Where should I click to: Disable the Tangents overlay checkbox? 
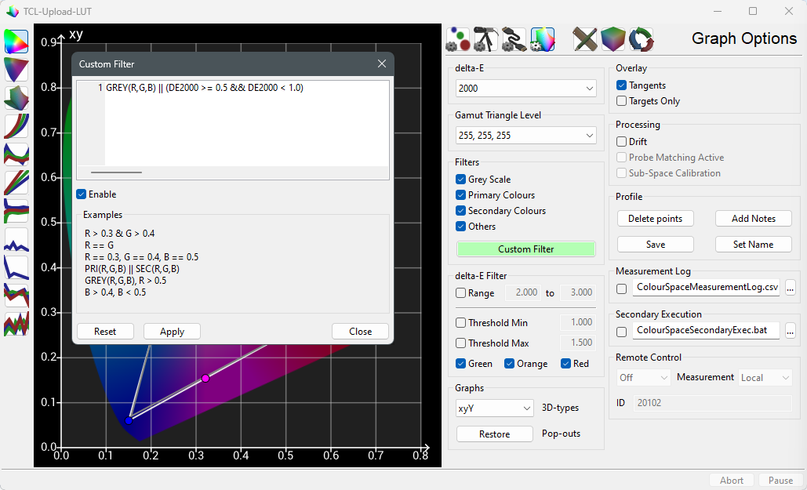click(621, 85)
